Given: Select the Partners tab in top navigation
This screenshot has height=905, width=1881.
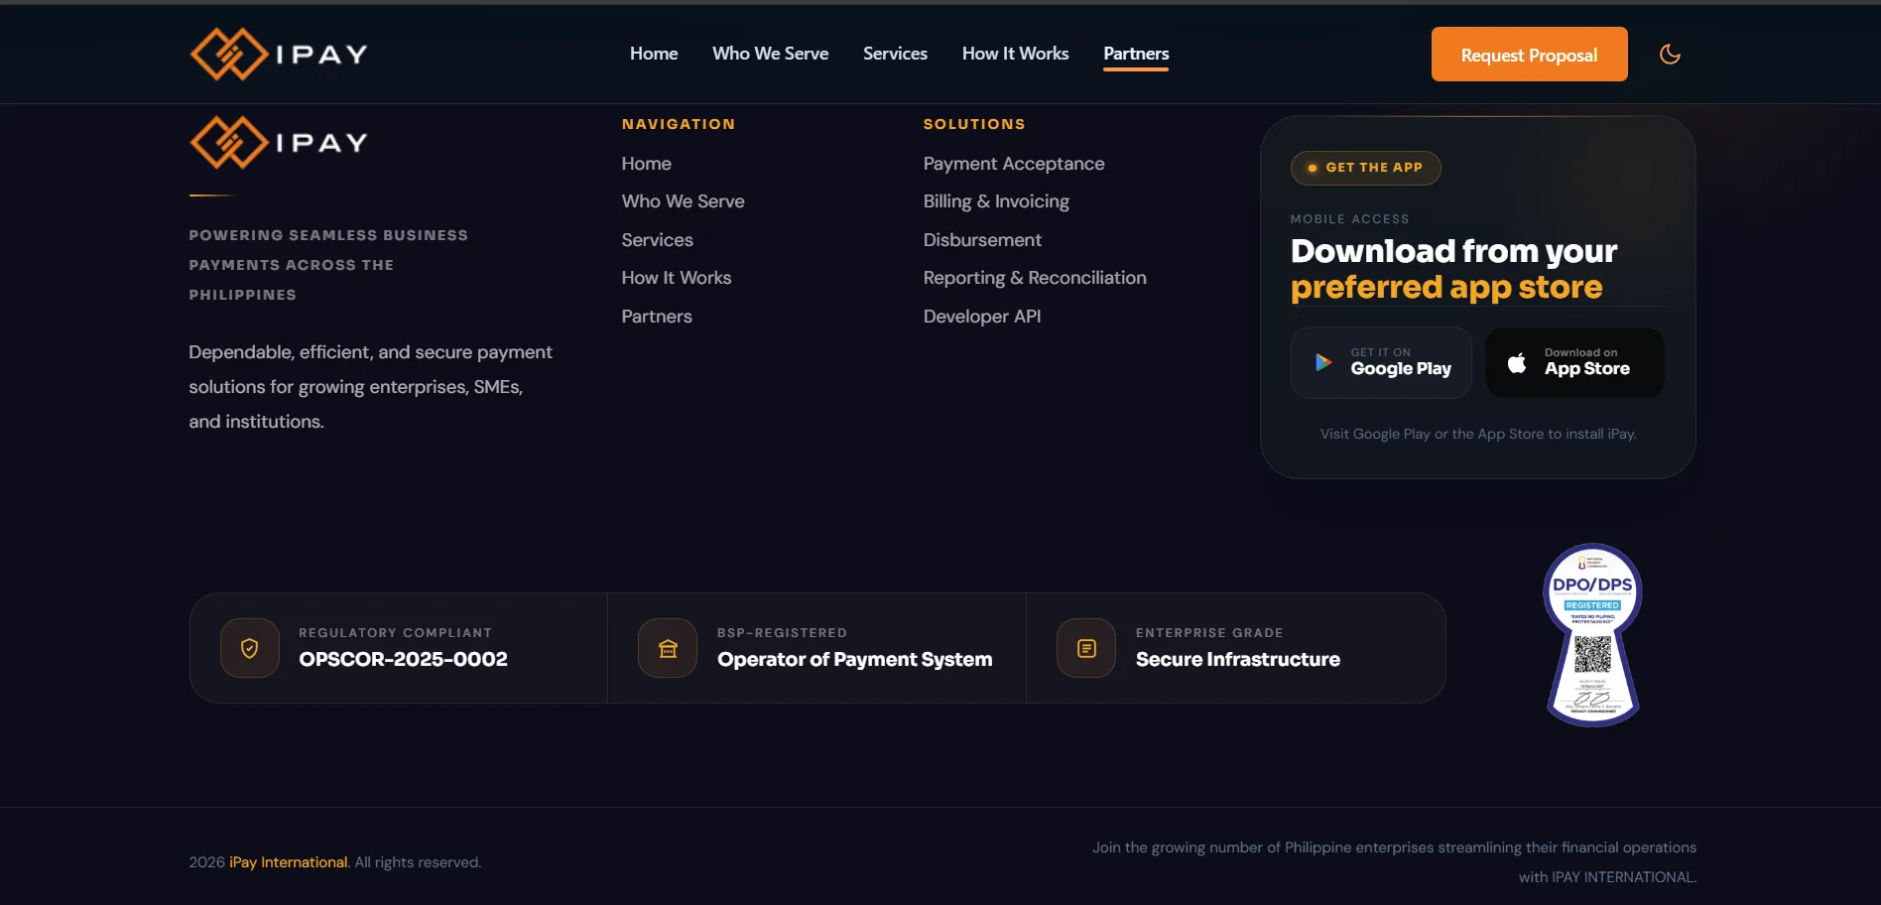Looking at the screenshot, I should [x=1136, y=54].
